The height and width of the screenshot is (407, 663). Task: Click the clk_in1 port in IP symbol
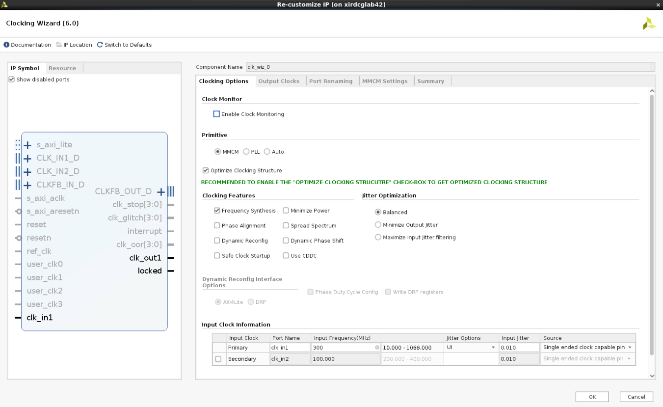click(40, 318)
